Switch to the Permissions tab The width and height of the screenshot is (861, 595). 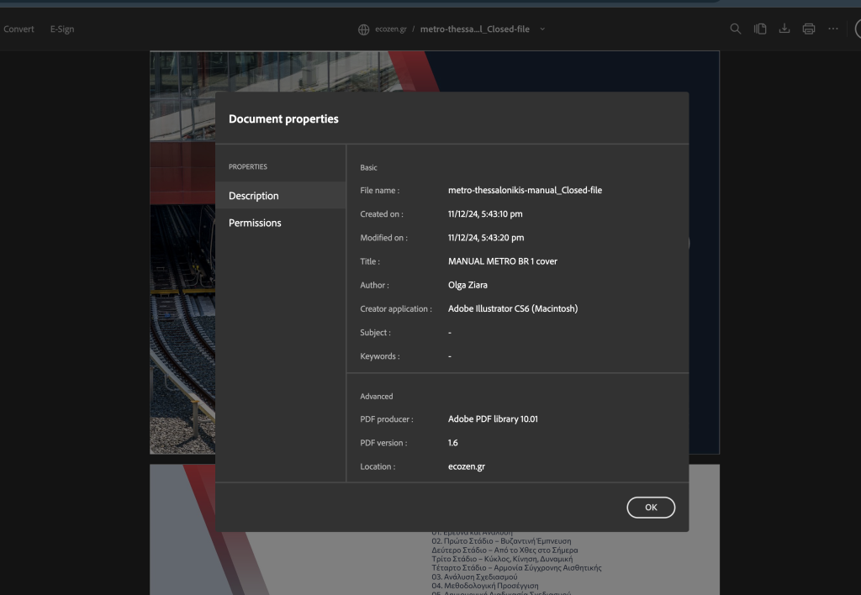(x=281, y=223)
